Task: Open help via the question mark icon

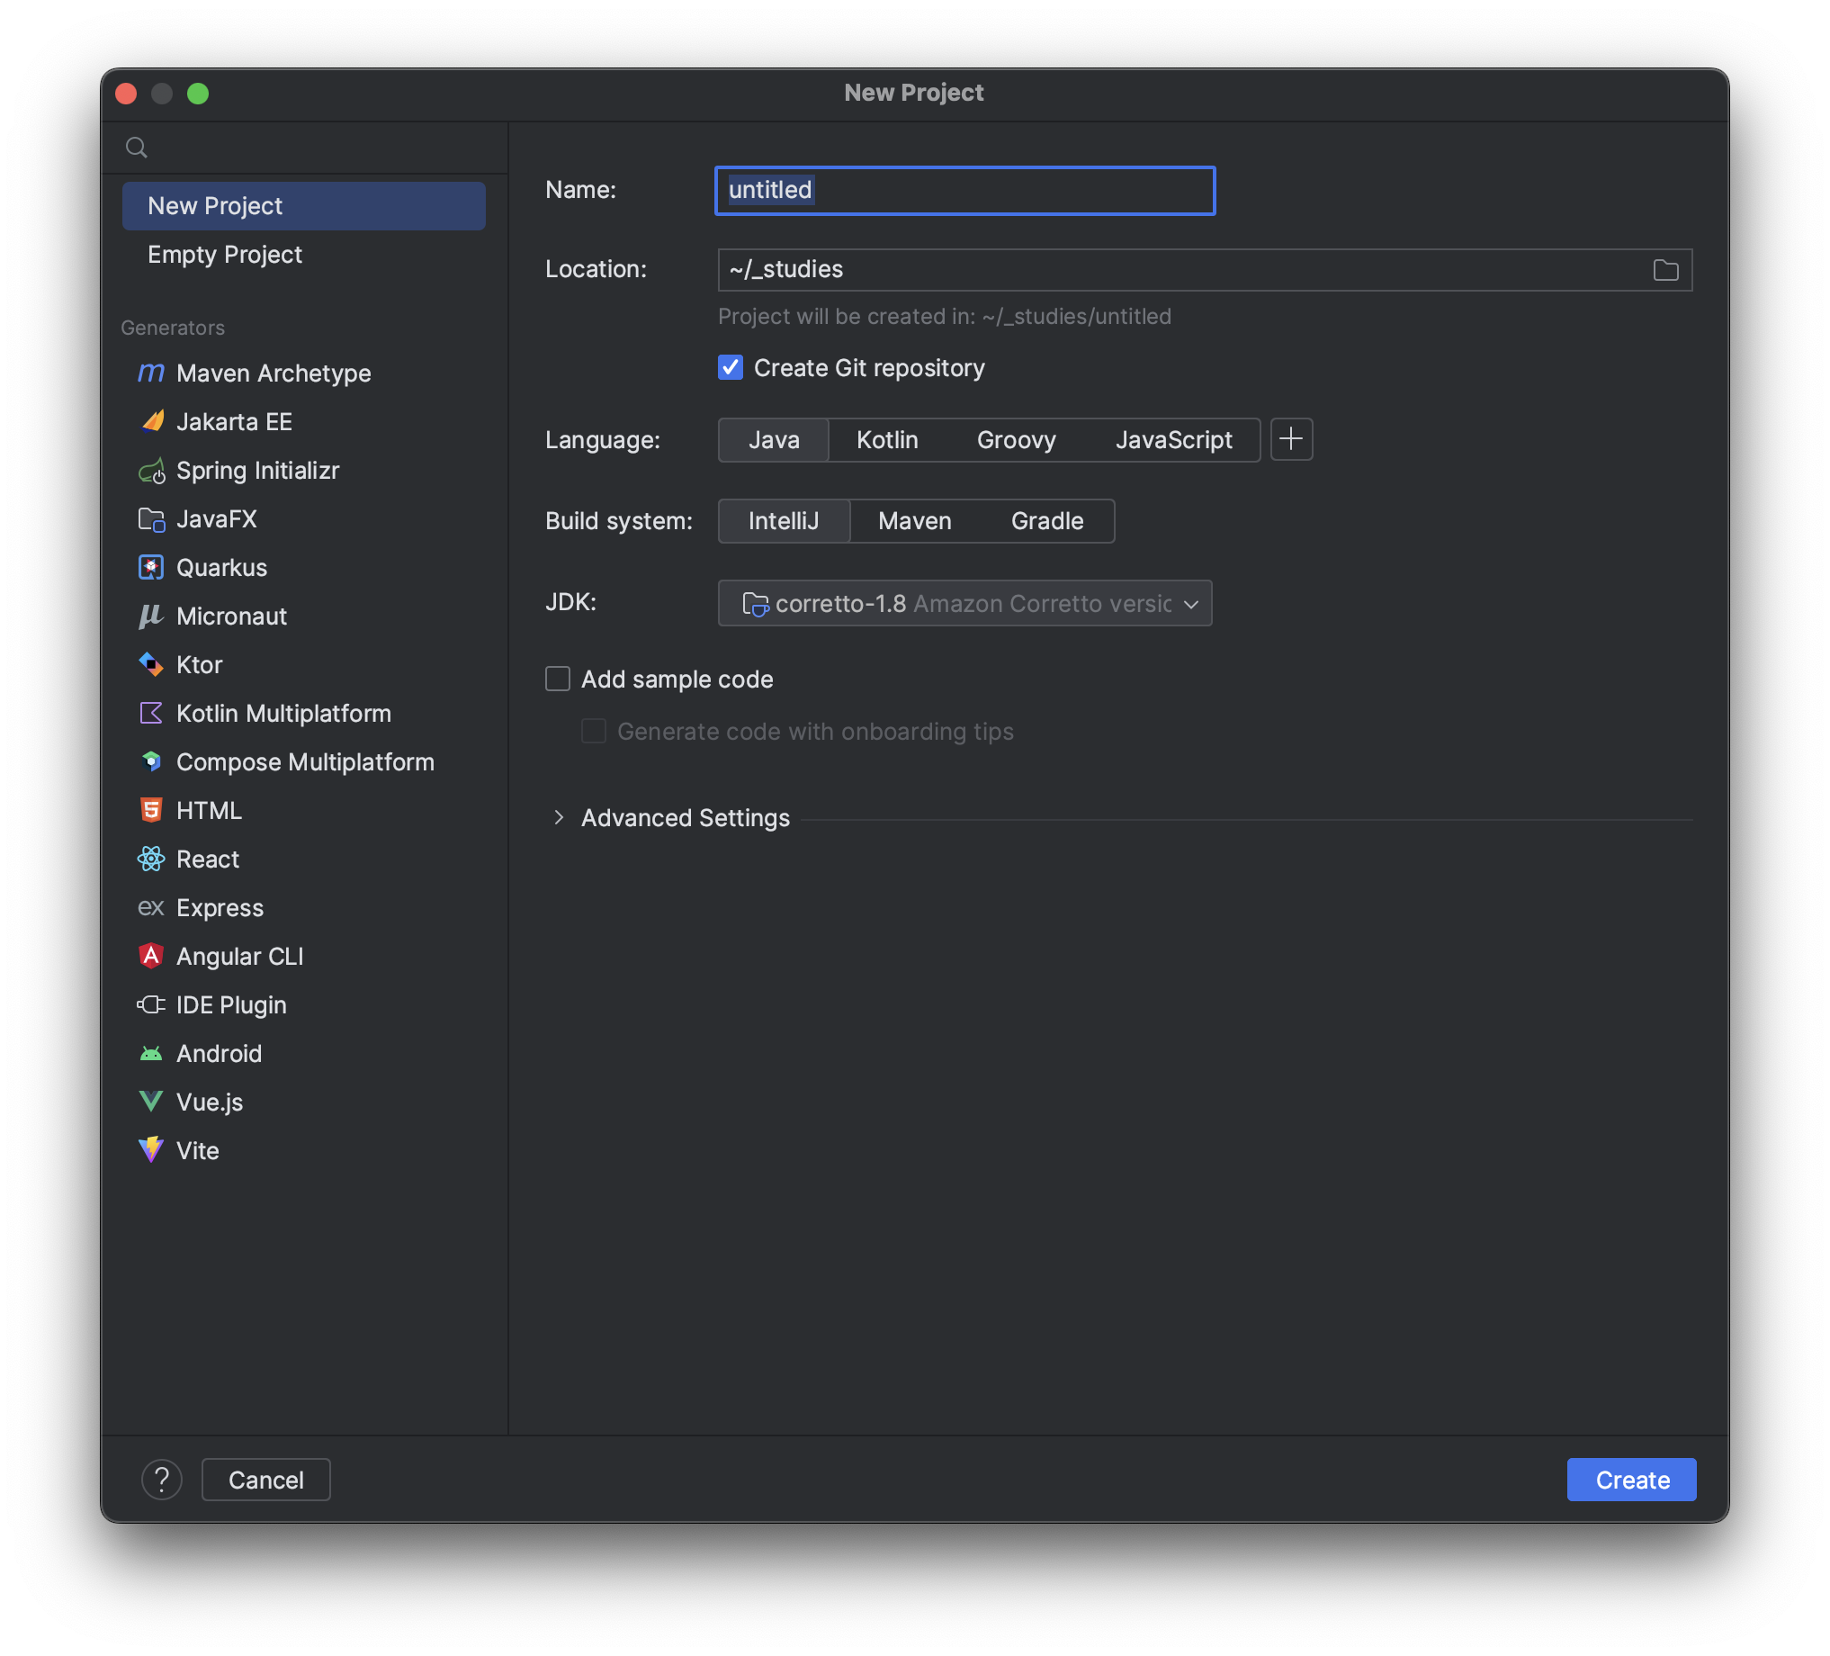Action: [x=162, y=1480]
